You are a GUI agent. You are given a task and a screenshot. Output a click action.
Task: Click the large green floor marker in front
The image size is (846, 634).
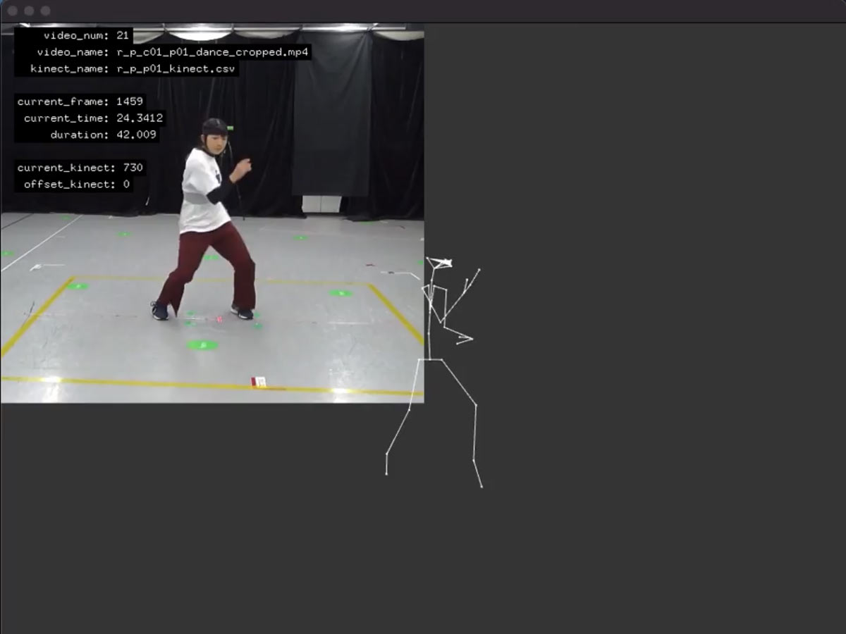coord(202,344)
